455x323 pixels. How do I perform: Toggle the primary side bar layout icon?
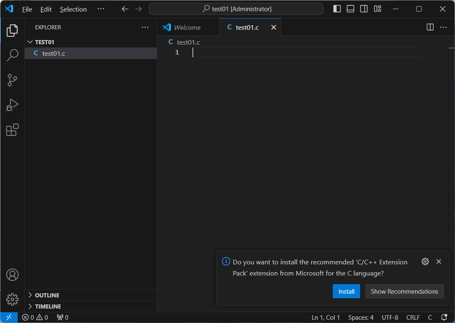(337, 9)
